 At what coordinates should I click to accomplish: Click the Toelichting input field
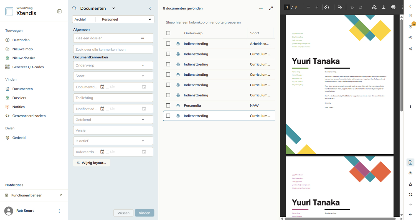coord(113,98)
